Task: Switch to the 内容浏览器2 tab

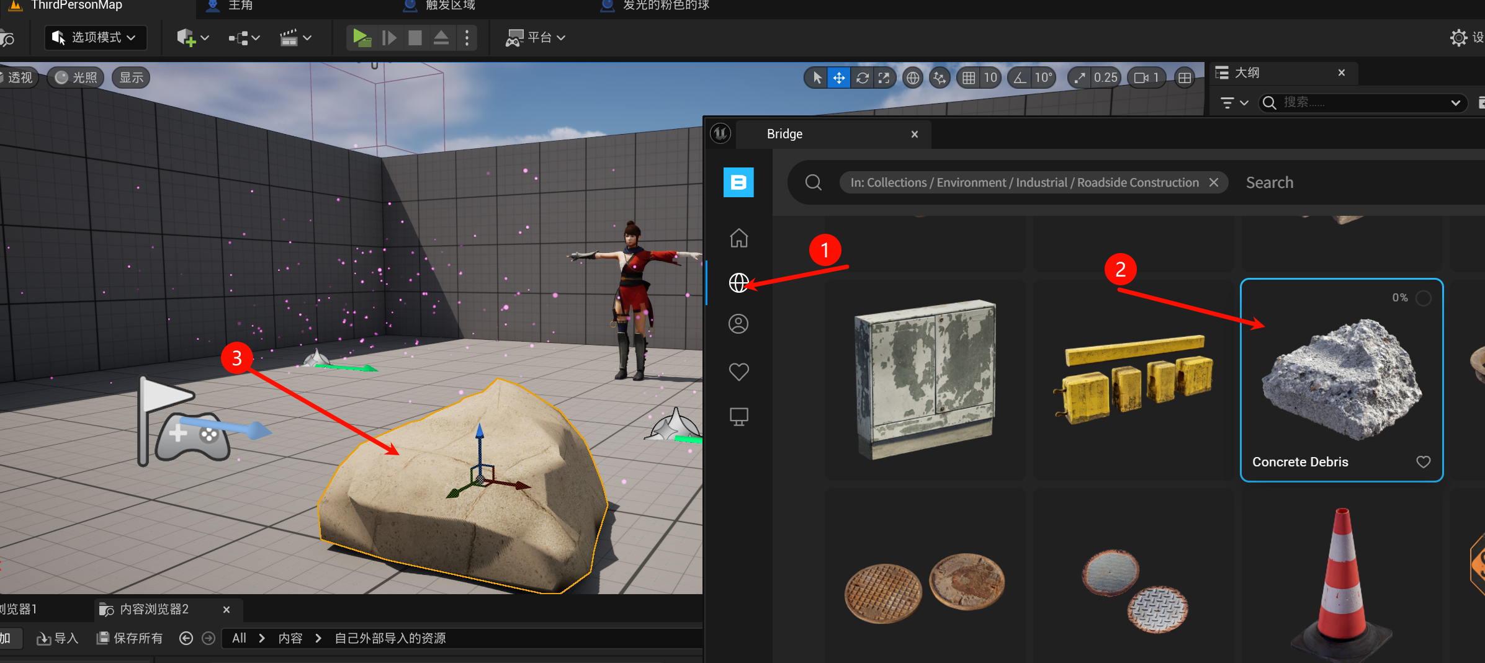Action: 154,610
